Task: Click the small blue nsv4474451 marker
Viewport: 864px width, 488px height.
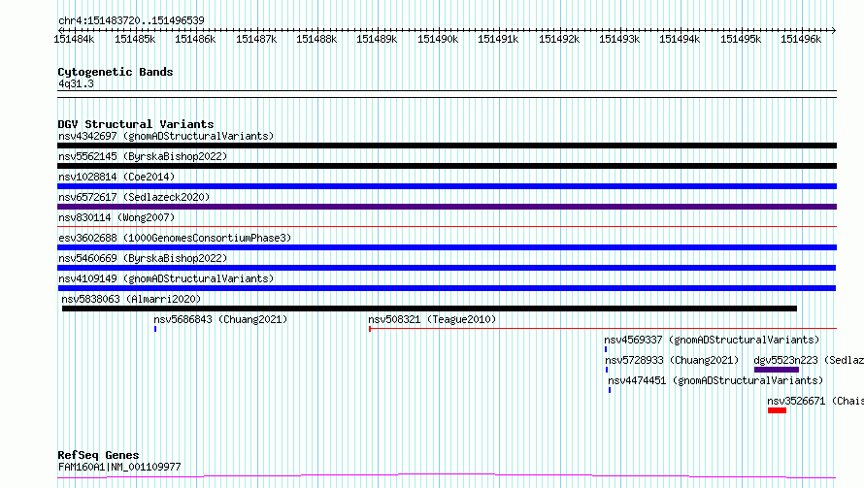Action: pos(610,391)
